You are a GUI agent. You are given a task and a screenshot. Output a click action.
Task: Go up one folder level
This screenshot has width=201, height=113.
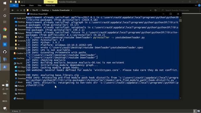[24, 10]
